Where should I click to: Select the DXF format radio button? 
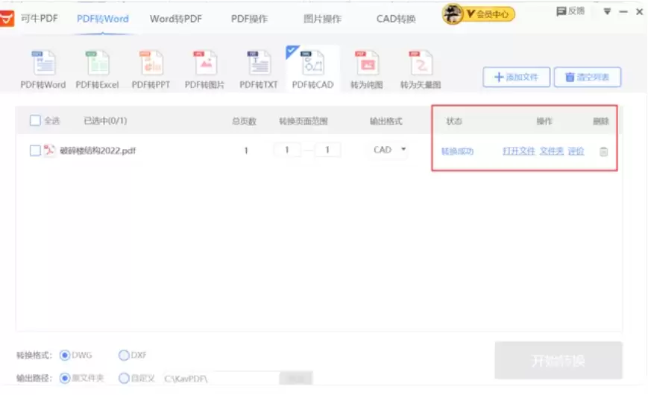[124, 355]
